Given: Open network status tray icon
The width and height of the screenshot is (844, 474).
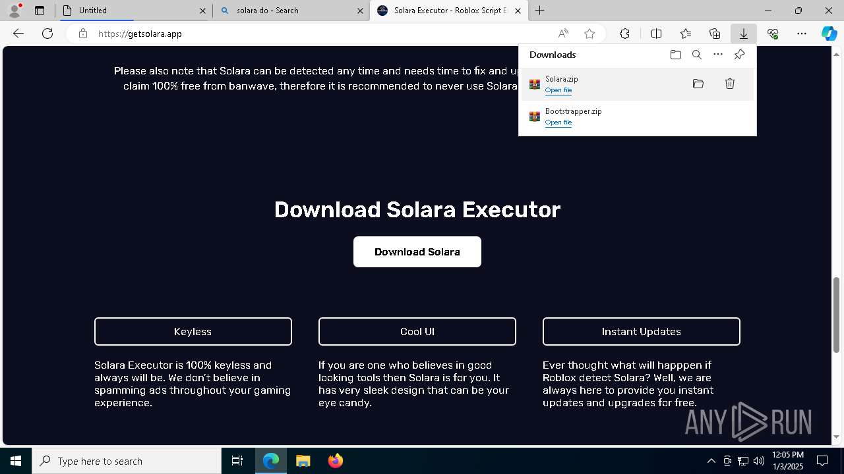Looking at the screenshot, I should [x=743, y=461].
